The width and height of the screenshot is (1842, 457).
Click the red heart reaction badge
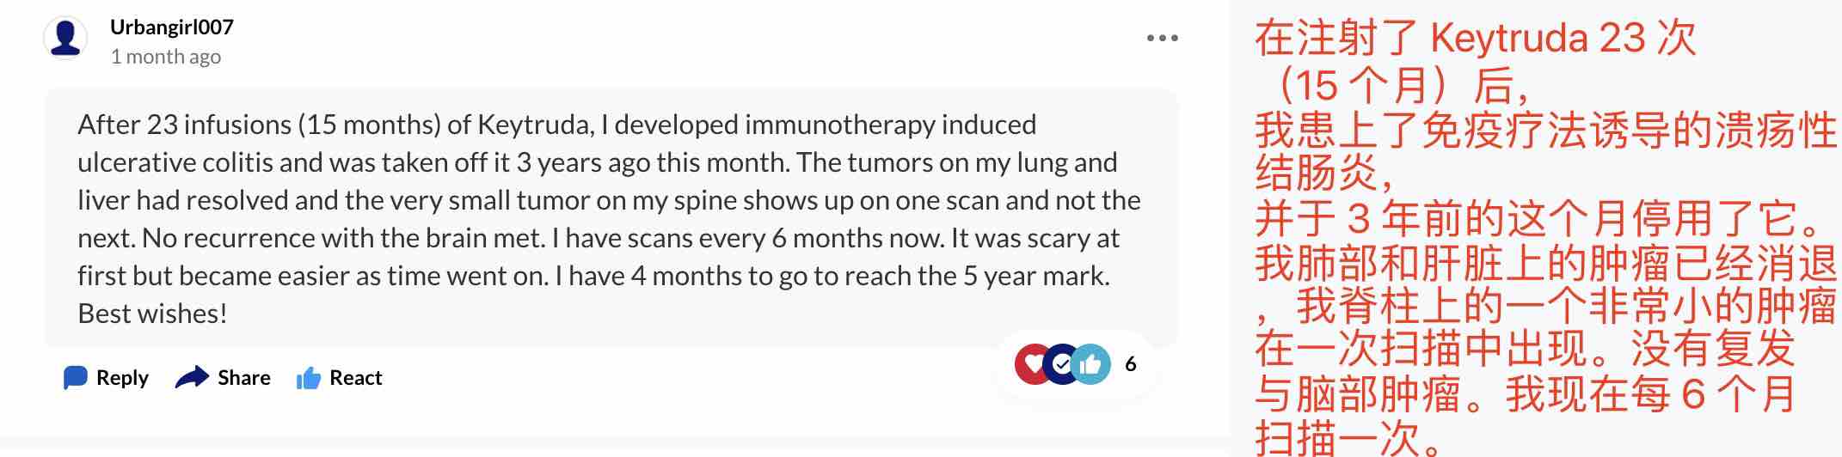[1033, 364]
